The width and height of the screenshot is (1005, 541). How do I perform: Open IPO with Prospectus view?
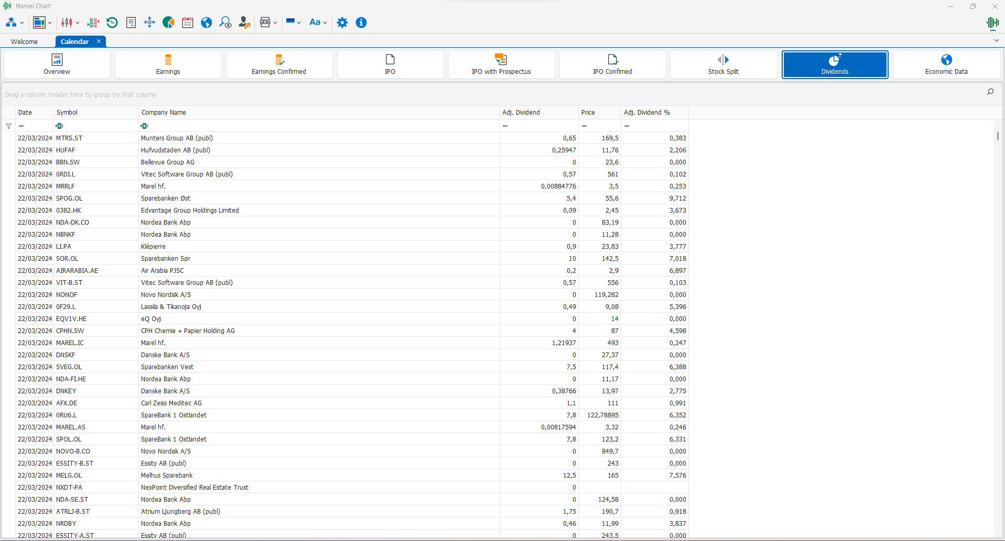[x=502, y=64]
